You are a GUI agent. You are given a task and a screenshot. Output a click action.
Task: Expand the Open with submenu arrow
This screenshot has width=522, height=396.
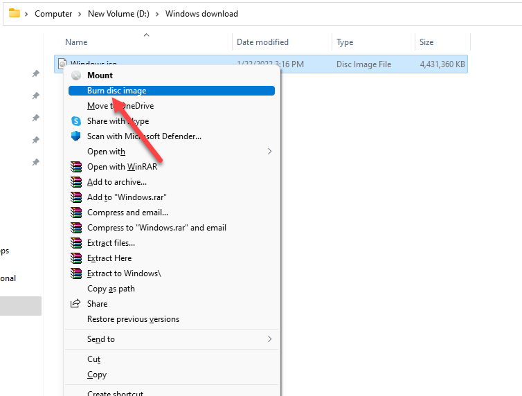point(269,152)
